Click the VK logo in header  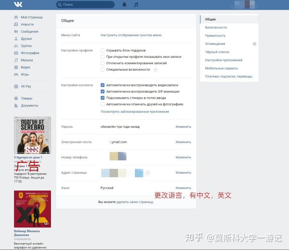18,4
